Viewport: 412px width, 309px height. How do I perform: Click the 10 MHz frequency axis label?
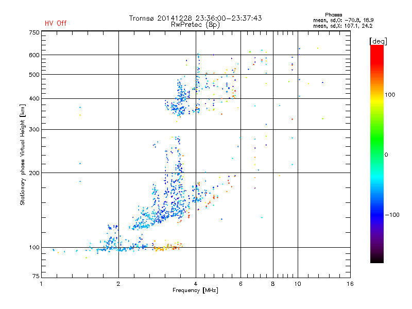pos(298,284)
